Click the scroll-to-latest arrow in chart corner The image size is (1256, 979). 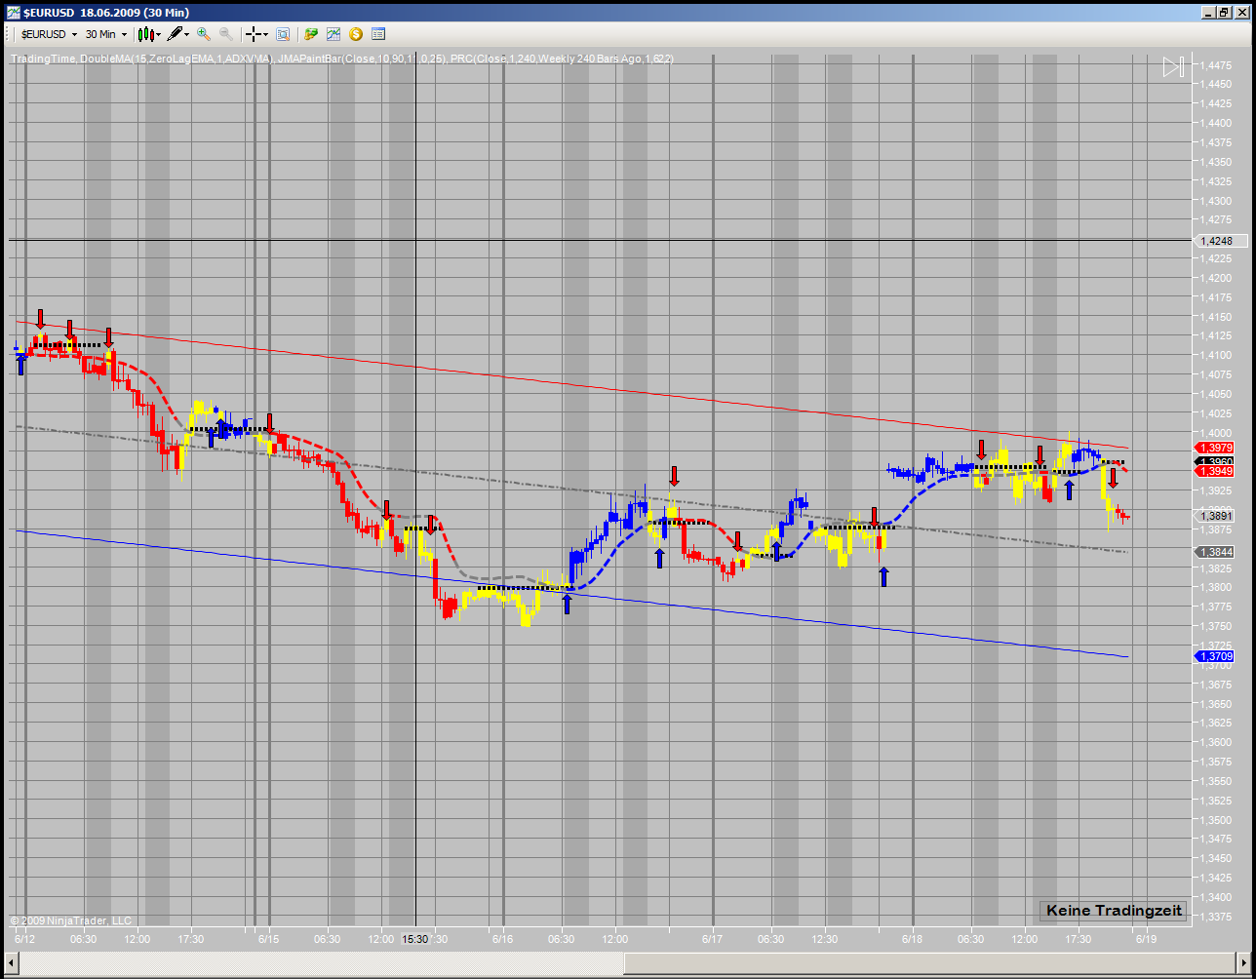tap(1173, 66)
